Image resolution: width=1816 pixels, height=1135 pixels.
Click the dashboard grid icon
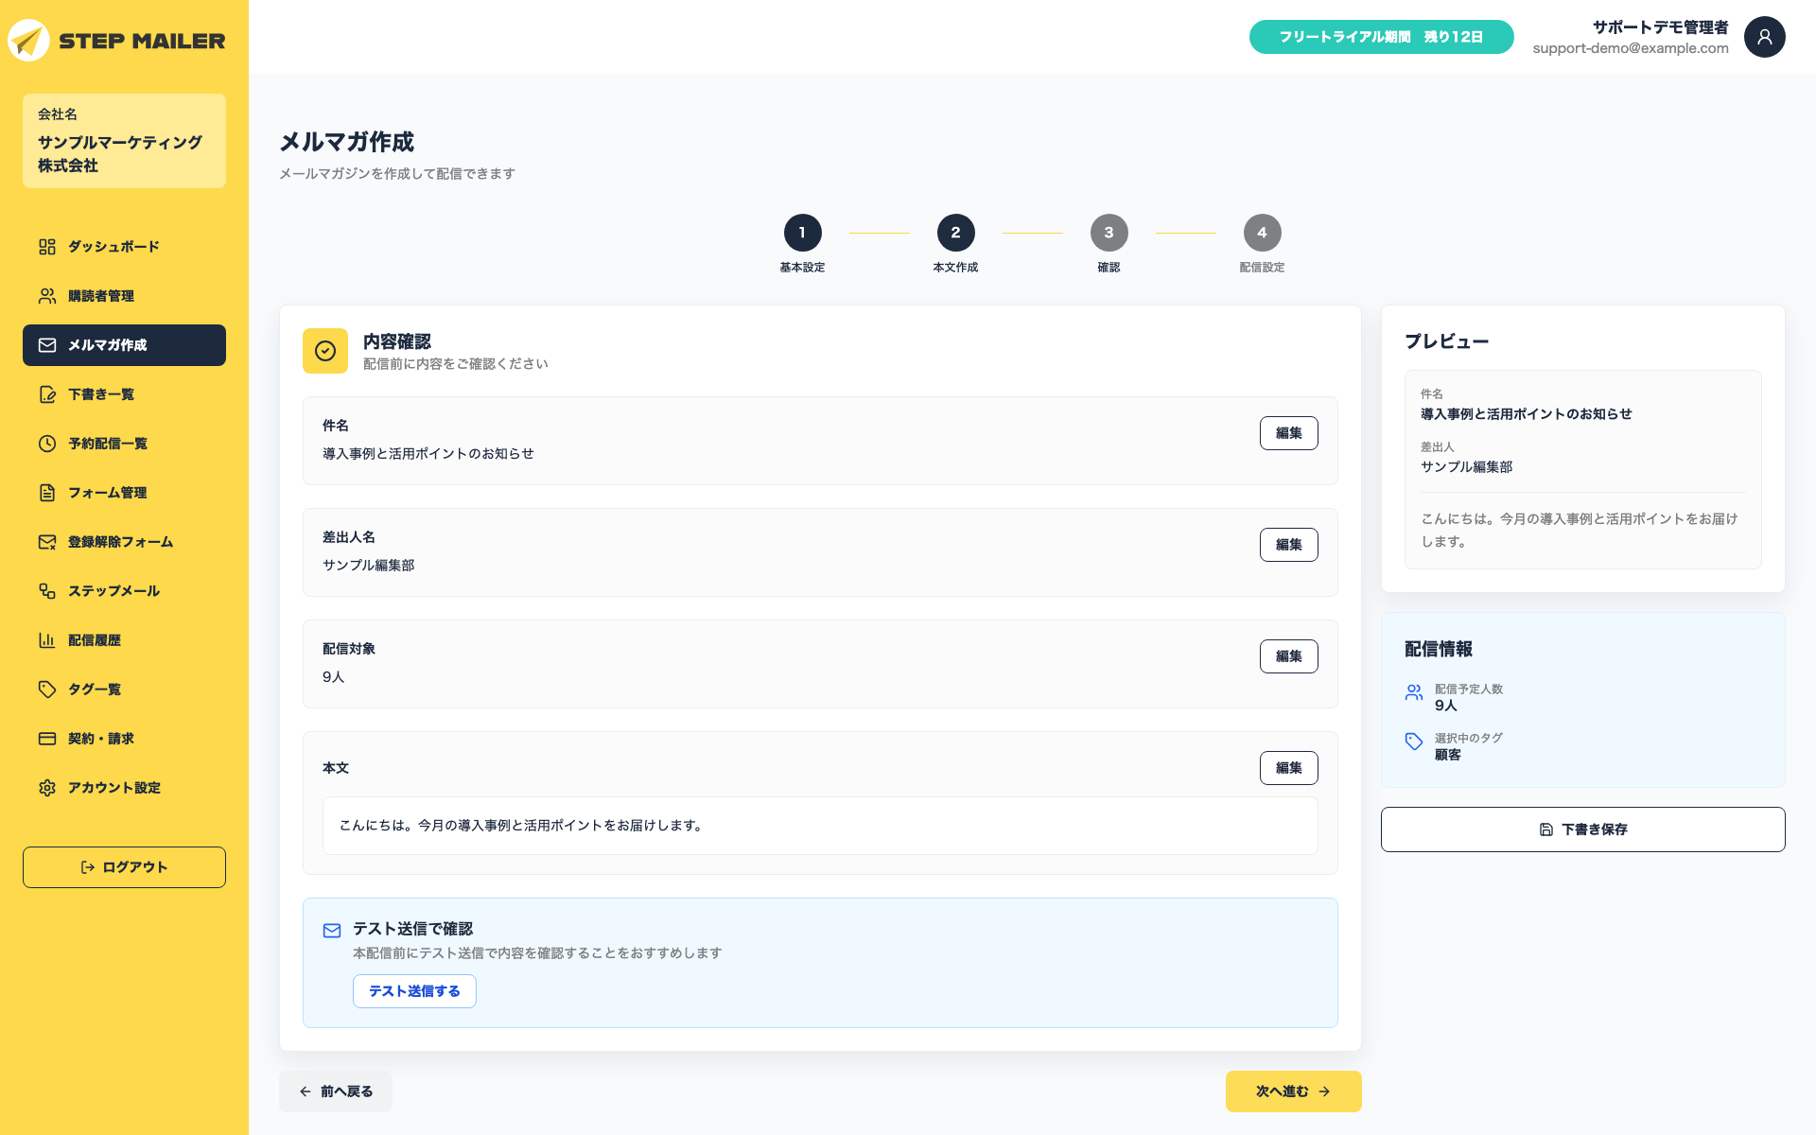(x=47, y=247)
